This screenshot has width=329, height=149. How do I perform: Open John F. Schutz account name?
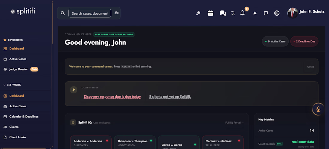[x=312, y=12]
